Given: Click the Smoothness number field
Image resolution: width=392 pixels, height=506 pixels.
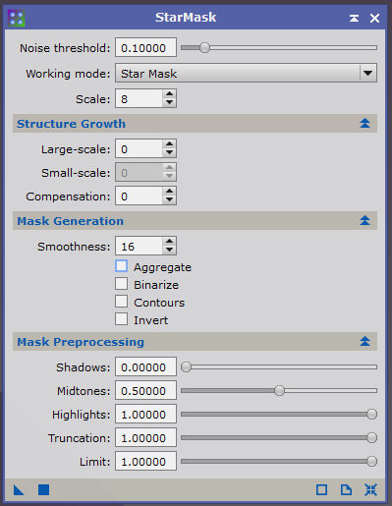Looking at the screenshot, I should (140, 247).
